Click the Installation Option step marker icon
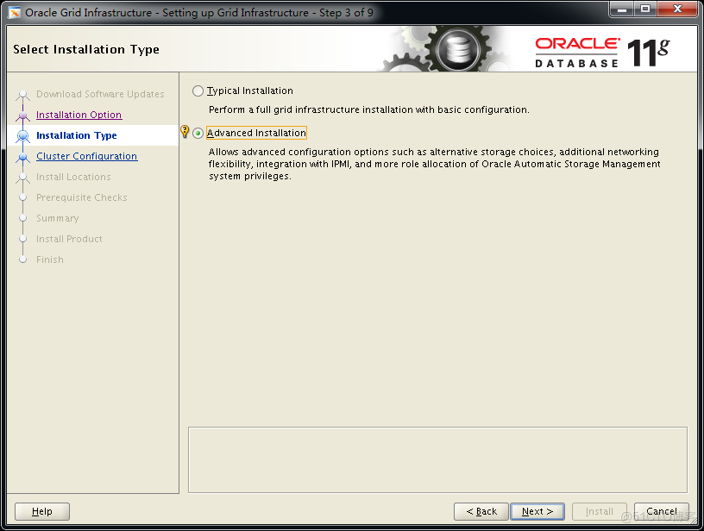 23,116
